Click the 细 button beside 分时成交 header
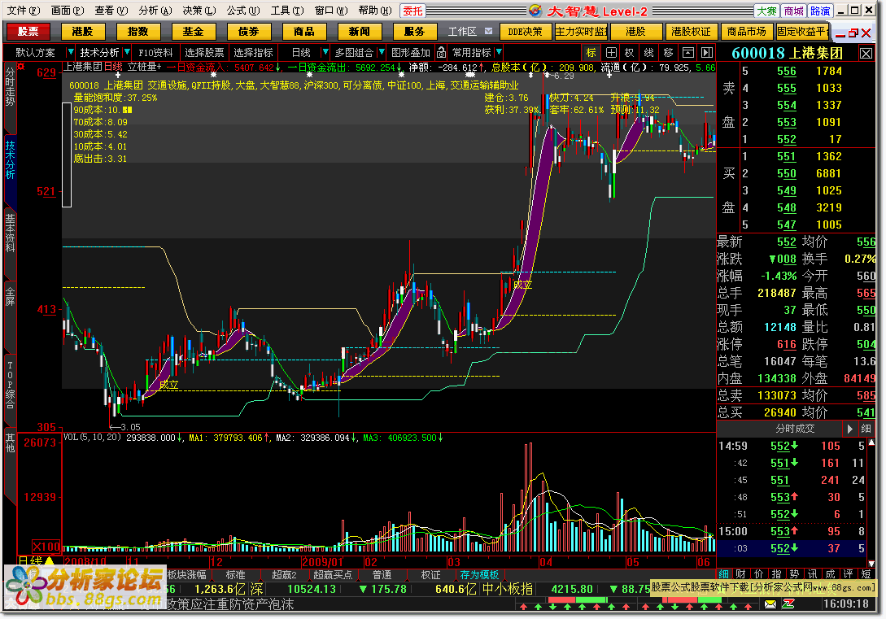This screenshot has width=886, height=619. point(866,429)
